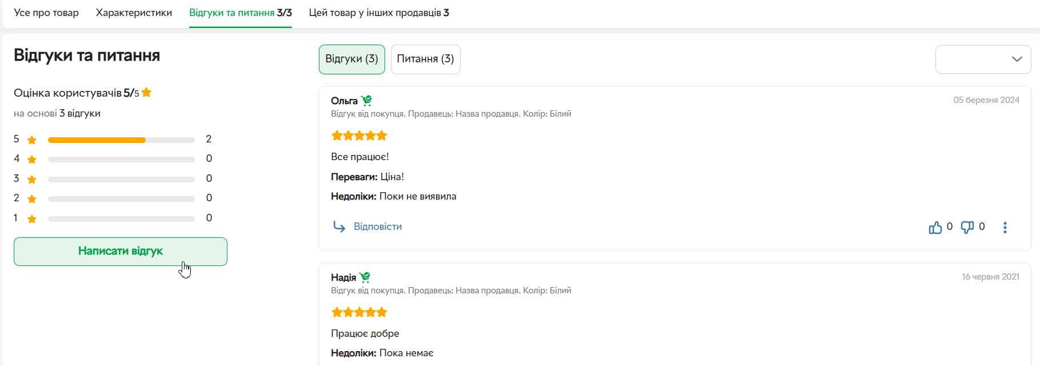Open the Характеристики tab
Screen dimensions: 1040x366
134,13
